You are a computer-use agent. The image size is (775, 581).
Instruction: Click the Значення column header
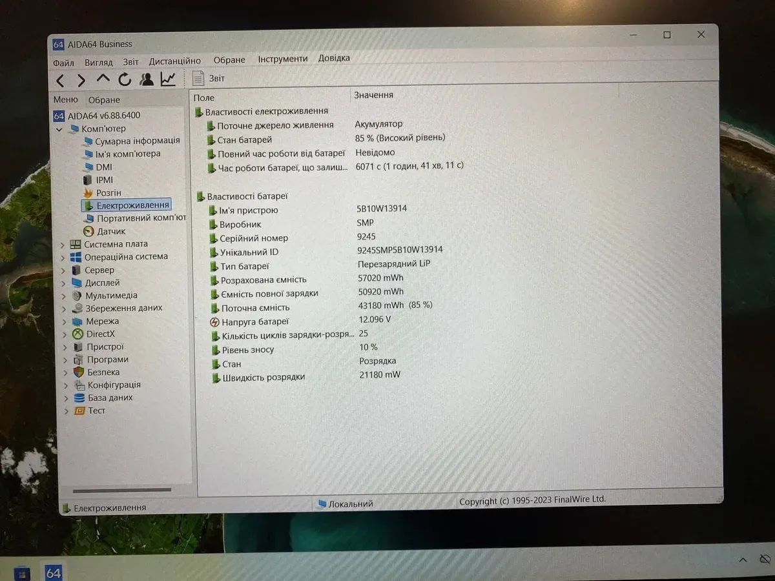pyautogui.click(x=373, y=95)
